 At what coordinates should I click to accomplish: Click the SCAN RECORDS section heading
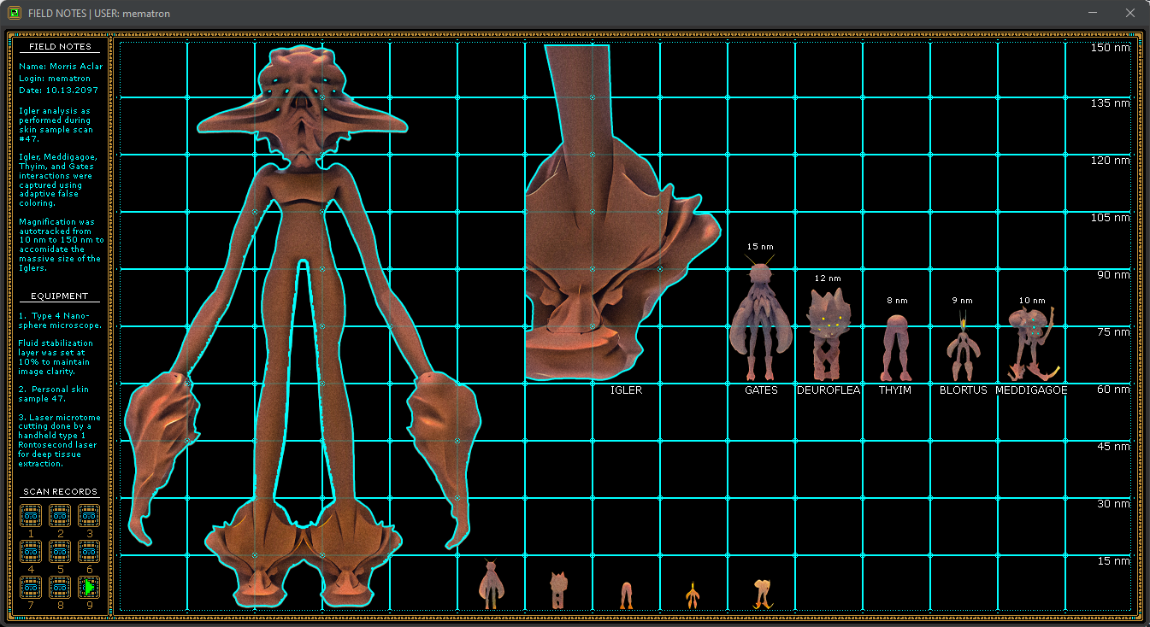60,492
